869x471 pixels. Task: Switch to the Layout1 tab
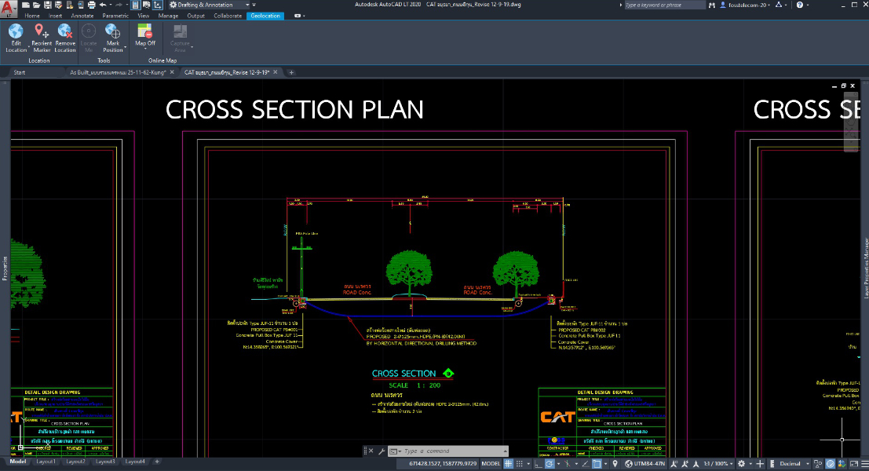(x=46, y=462)
